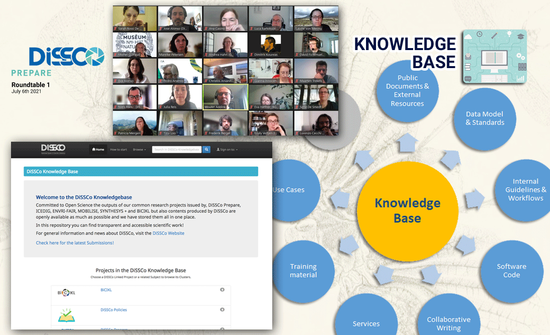Screen dimensions: 550x335
Task: Click the Data Model & Standards circle
Action: tap(485, 119)
